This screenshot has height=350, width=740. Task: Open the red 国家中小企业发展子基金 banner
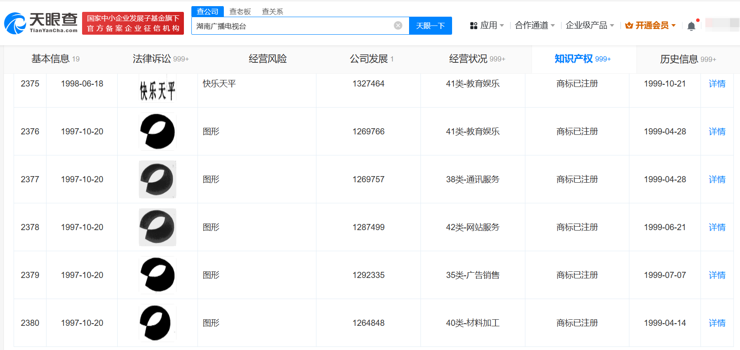point(133,23)
